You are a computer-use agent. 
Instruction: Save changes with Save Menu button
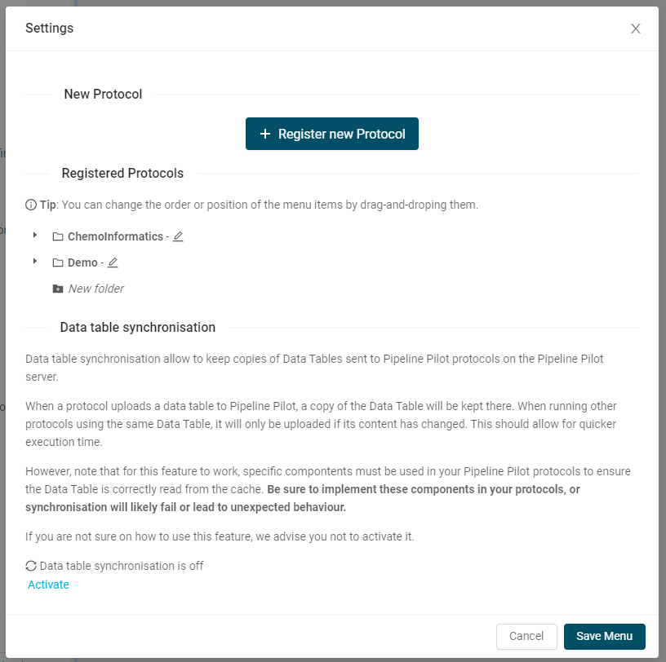(x=604, y=636)
